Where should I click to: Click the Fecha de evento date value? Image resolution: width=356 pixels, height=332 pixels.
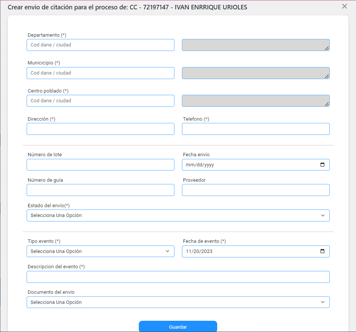point(199,251)
